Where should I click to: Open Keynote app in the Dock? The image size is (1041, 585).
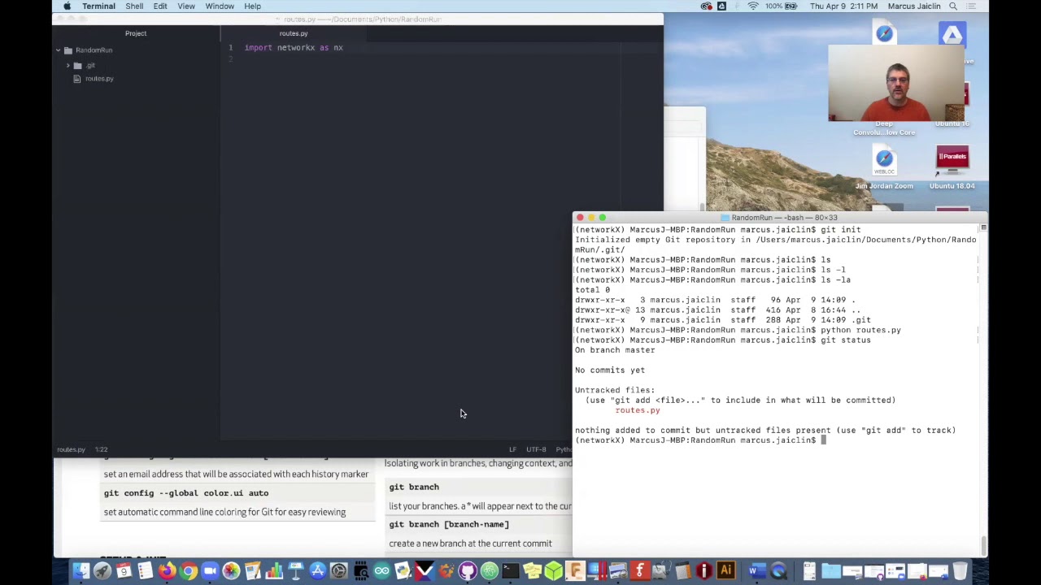pyautogui.click(x=296, y=571)
